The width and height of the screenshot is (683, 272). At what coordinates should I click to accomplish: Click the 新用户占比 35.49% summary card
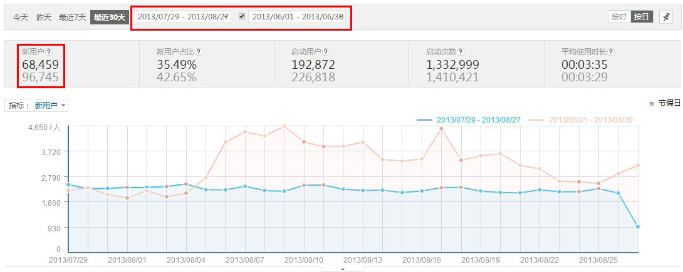(207, 64)
